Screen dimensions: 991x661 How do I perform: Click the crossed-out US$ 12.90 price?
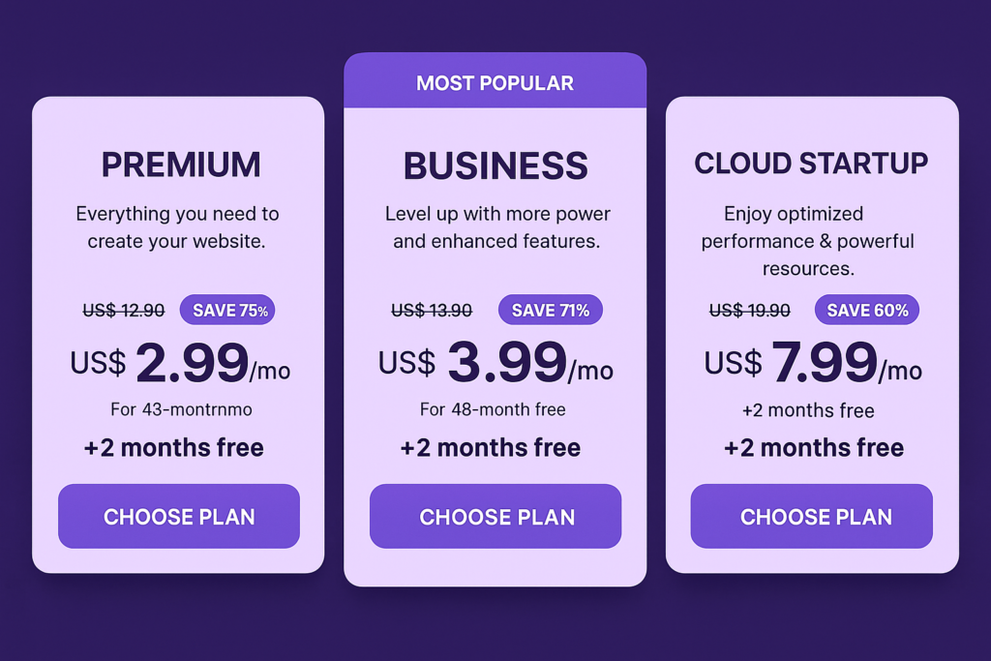(x=124, y=311)
